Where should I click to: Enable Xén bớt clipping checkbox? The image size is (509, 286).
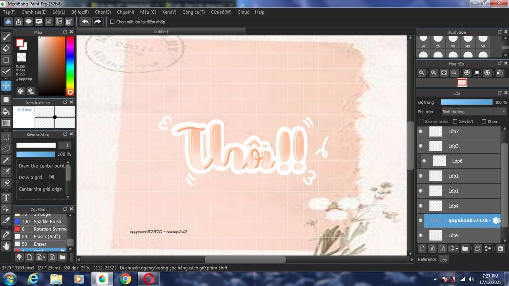(455, 121)
